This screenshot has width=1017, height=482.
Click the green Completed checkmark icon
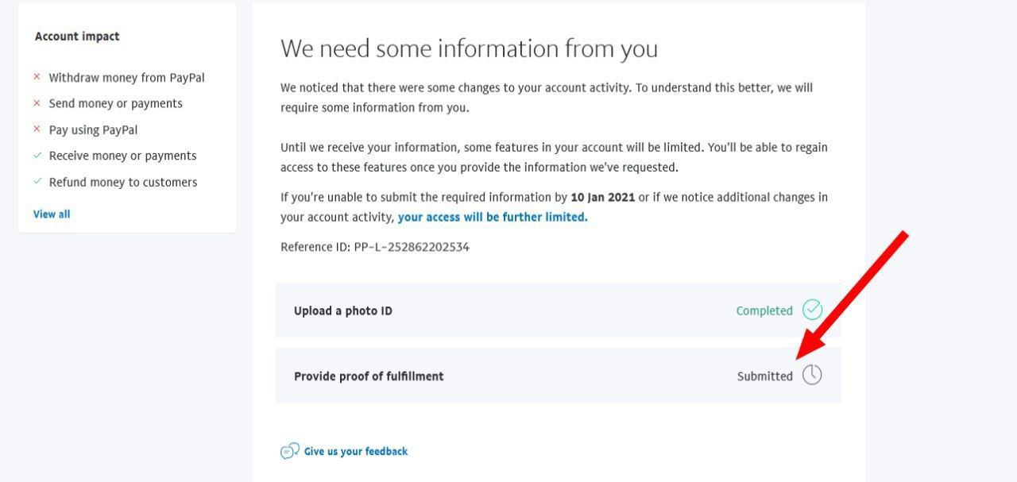[812, 310]
